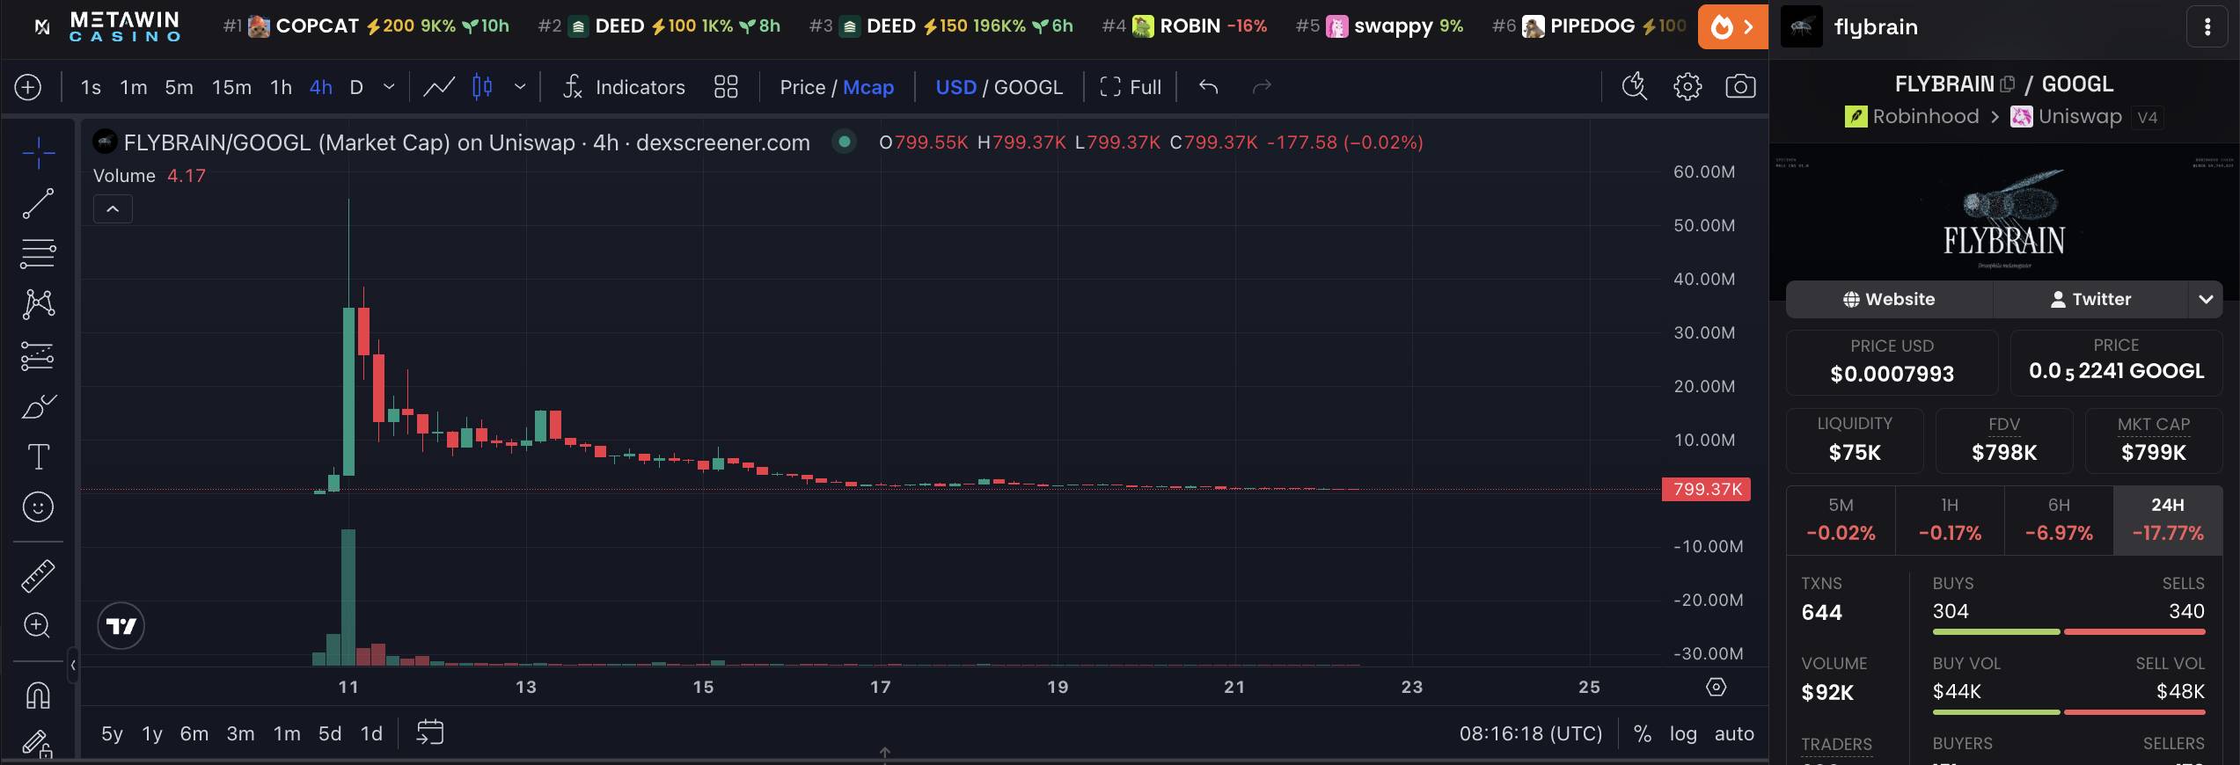The image size is (2240, 765).
Task: Activate the zoom in tool
Action: (x=38, y=625)
